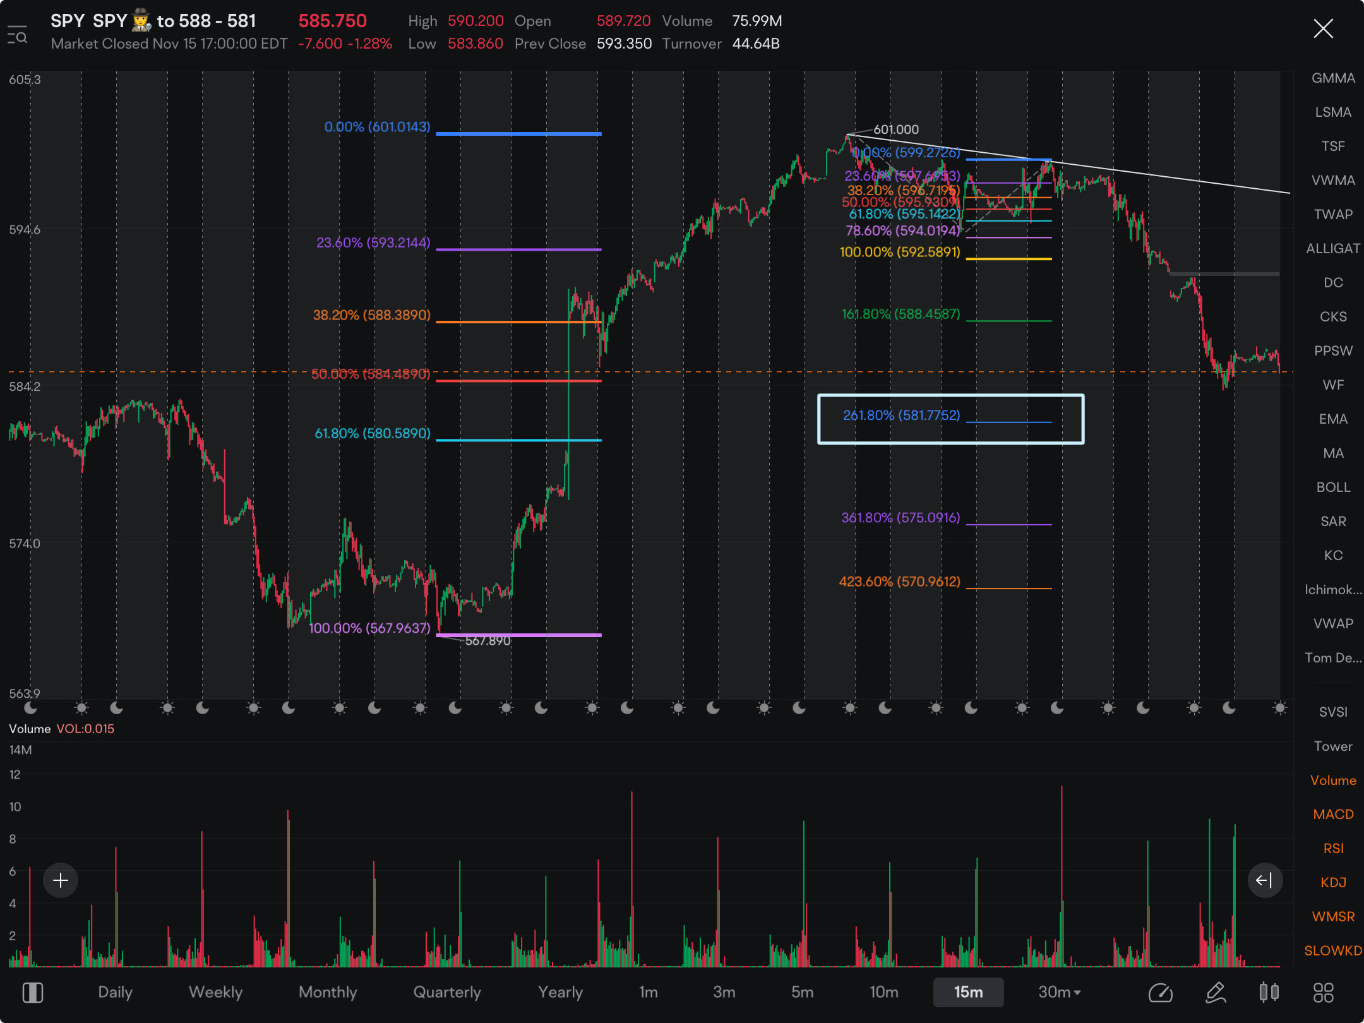Jump to latest bar with arrow button
Image resolution: width=1364 pixels, height=1023 pixels.
pos(1264,880)
